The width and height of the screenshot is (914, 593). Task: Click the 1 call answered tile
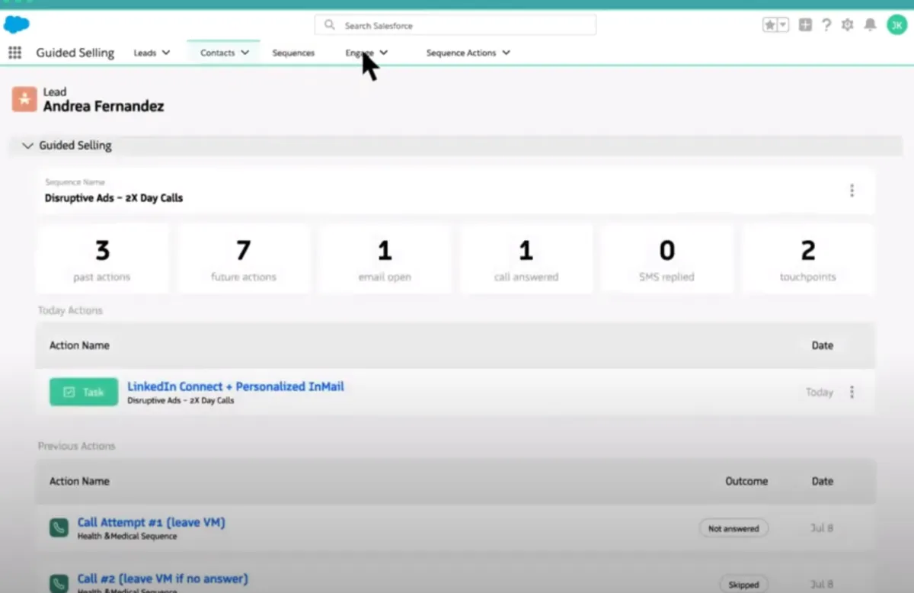coord(526,259)
